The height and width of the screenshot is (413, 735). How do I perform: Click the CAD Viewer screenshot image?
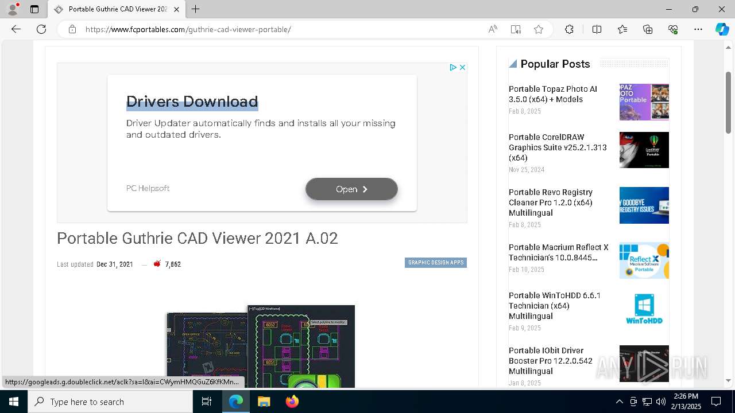pyautogui.click(x=261, y=346)
